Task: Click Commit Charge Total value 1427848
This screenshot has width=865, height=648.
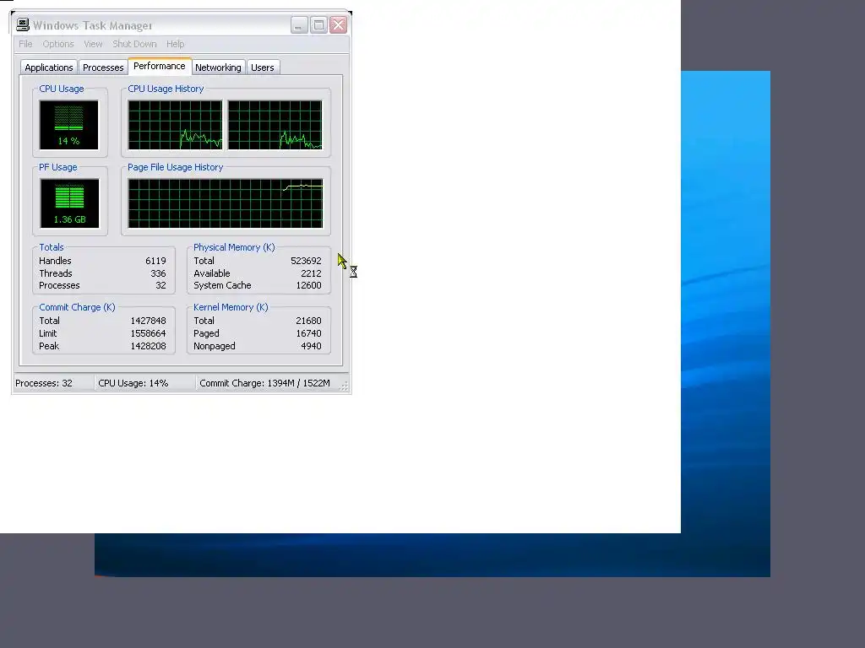Action: pos(149,321)
